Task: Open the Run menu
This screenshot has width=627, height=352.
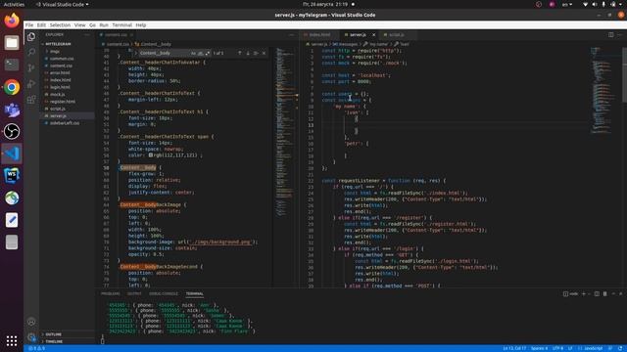Action: (104, 24)
